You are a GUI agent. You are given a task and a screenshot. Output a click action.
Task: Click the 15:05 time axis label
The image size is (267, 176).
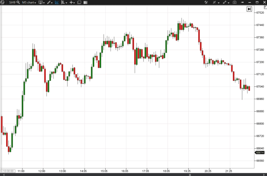[x=104, y=171]
